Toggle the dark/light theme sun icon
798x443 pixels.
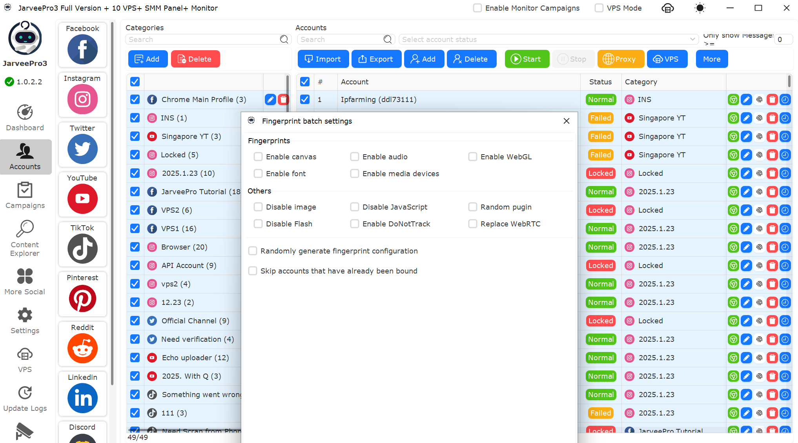pos(700,8)
